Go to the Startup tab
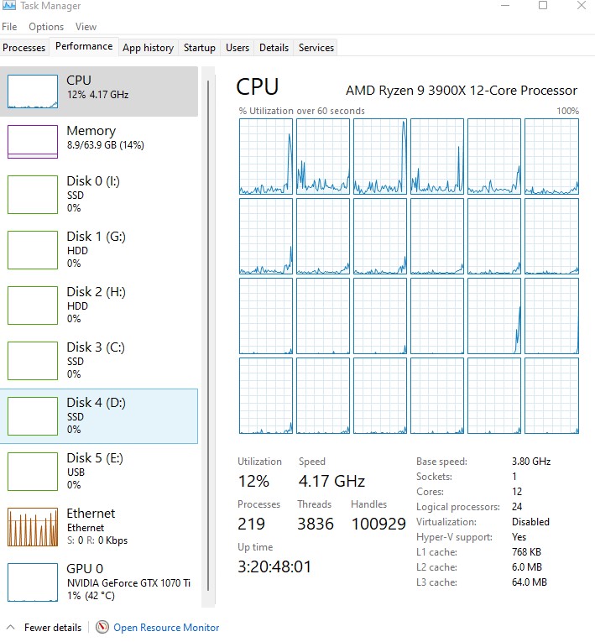 [x=200, y=48]
